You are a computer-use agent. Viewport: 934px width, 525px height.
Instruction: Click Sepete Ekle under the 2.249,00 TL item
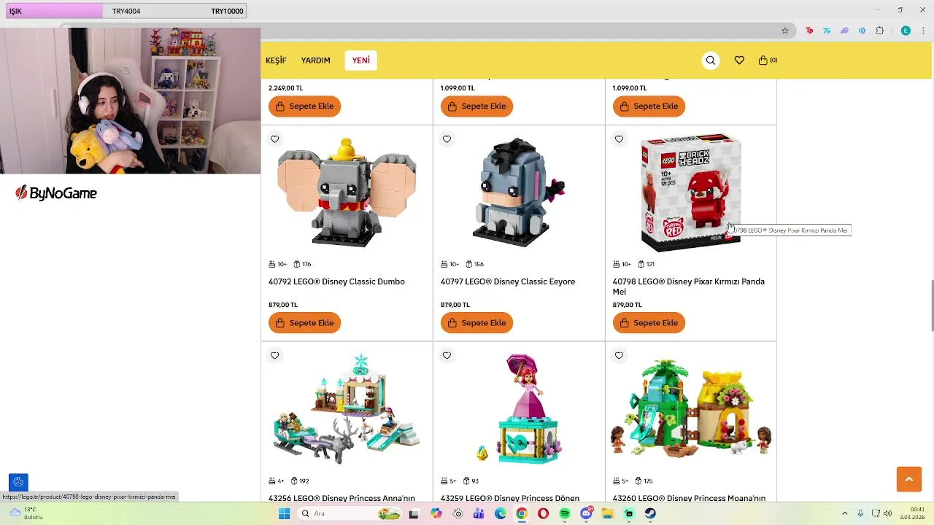pyautogui.click(x=304, y=106)
